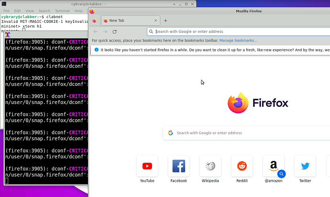Open the terminal View menu

coord(30,11)
